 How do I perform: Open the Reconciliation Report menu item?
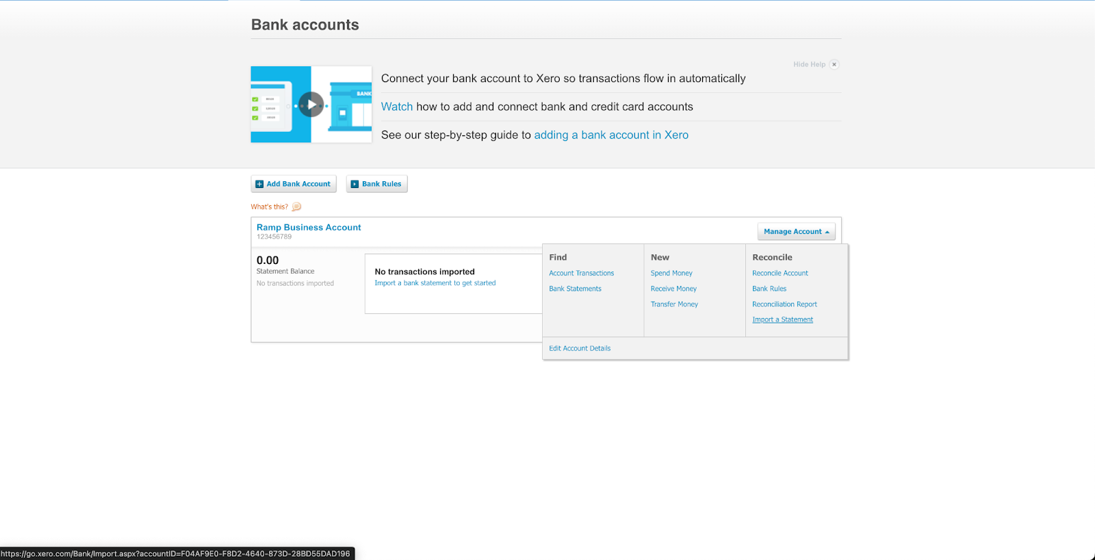tap(784, 304)
